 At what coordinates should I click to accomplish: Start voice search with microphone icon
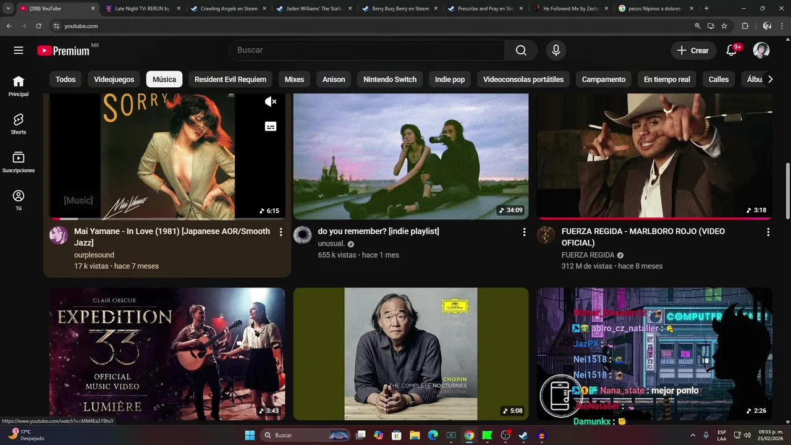click(556, 51)
